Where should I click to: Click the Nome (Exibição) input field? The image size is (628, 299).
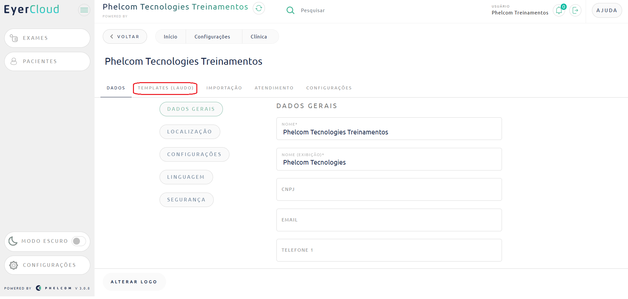(389, 159)
